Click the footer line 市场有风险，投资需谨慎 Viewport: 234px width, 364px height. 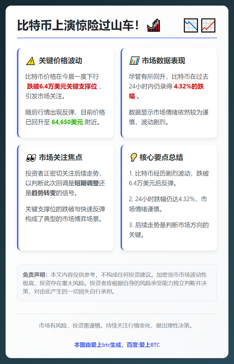coord(117,326)
